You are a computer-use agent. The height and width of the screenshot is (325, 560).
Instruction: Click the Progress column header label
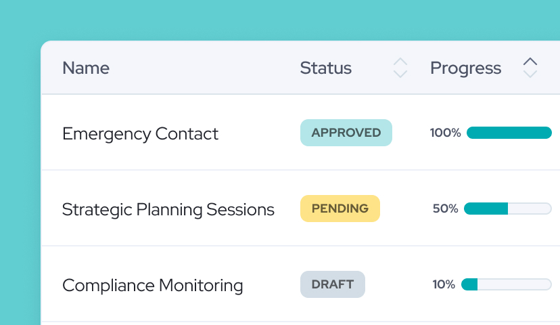466,68
